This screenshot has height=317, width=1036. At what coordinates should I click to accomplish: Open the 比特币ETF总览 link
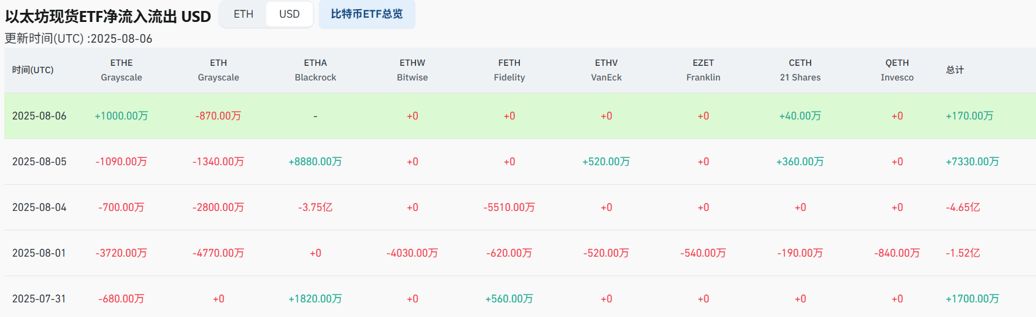[x=367, y=14]
